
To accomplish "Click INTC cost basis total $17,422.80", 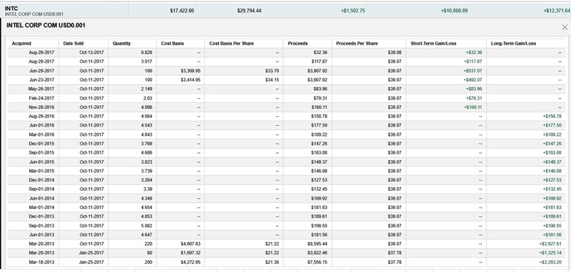I will pos(182,11).
